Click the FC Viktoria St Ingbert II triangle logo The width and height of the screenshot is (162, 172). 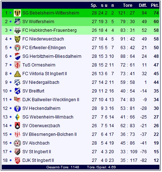pyautogui.click(x=17, y=74)
